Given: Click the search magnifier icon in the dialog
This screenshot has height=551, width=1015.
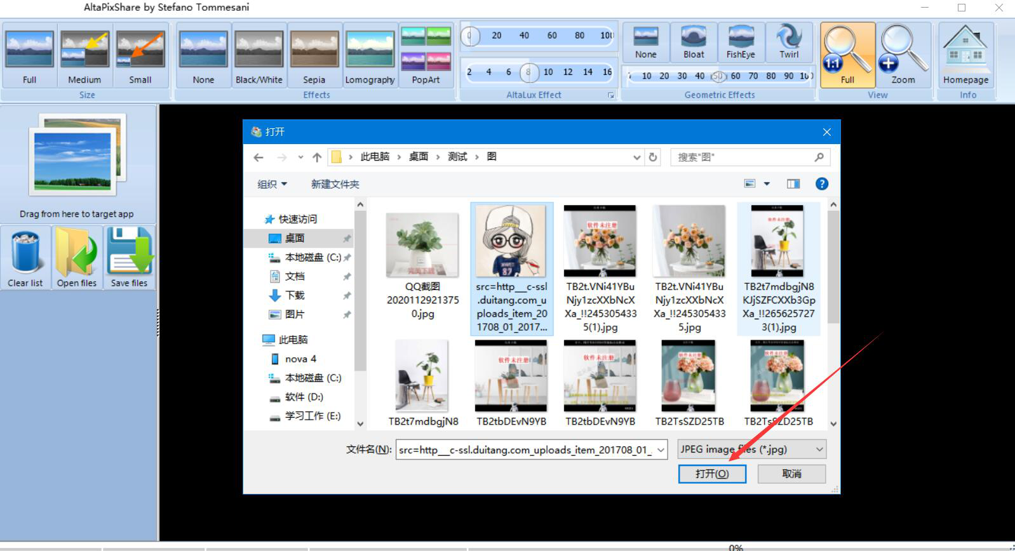Looking at the screenshot, I should (x=819, y=157).
